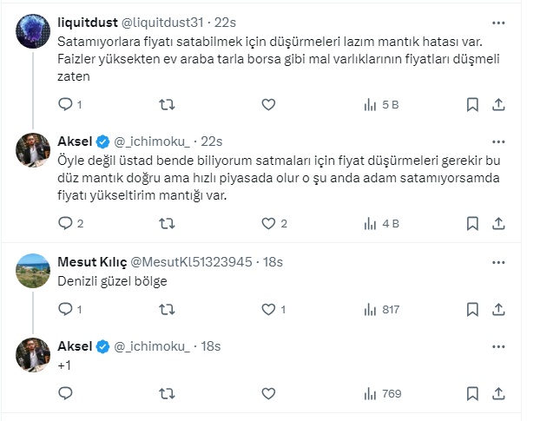The height and width of the screenshot is (421, 540).
Task: Expand more options on Mesut Kılıç's tweet
Action: [x=498, y=261]
